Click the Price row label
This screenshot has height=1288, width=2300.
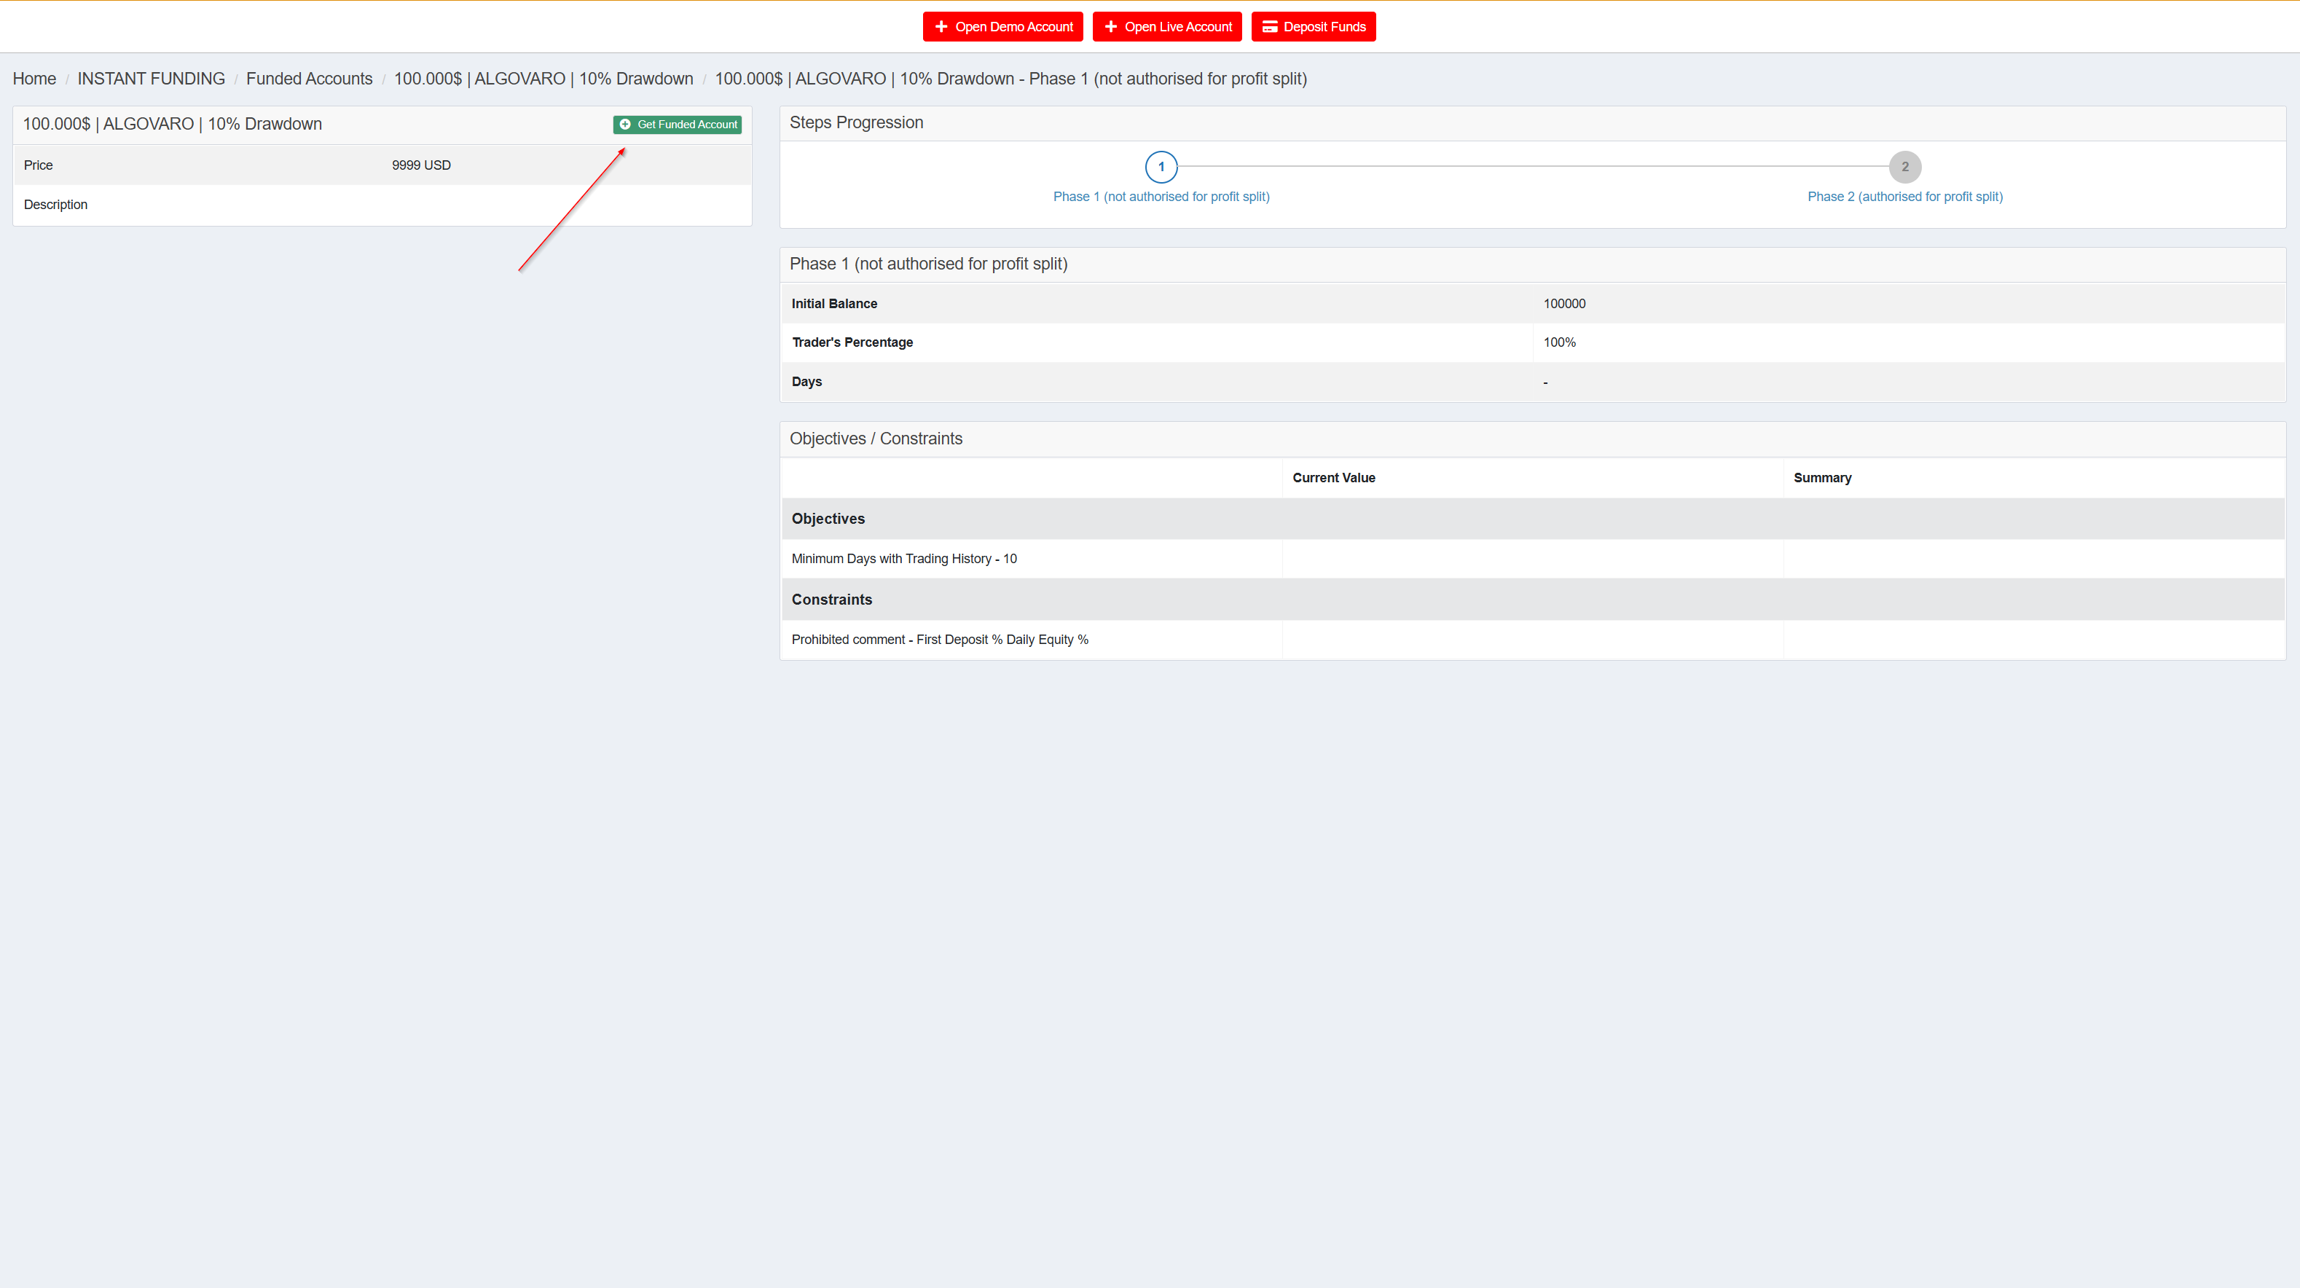[39, 165]
